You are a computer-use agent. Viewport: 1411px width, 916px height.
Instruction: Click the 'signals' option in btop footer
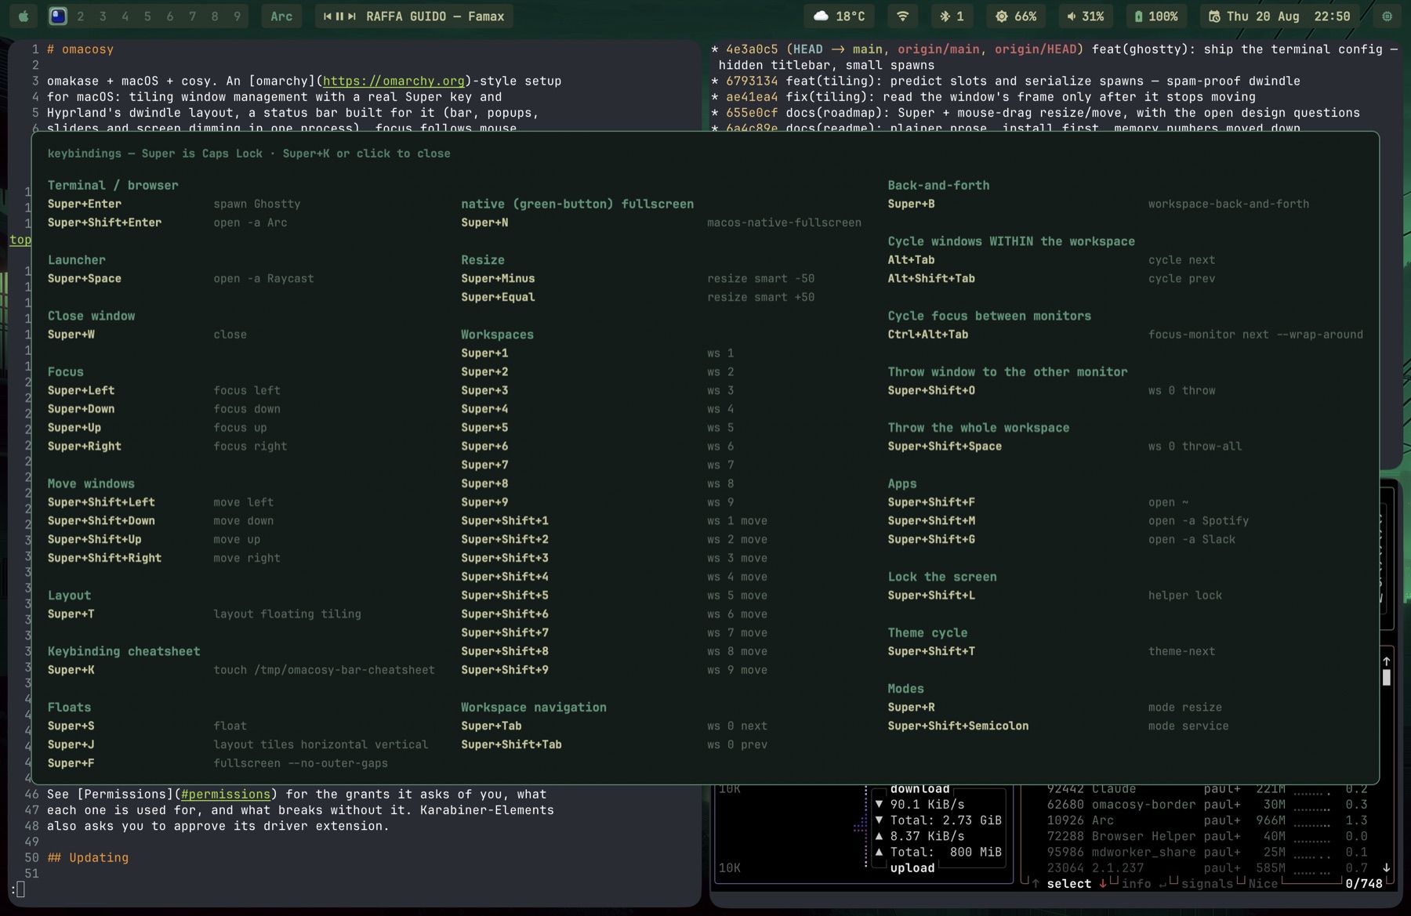coord(1207,884)
